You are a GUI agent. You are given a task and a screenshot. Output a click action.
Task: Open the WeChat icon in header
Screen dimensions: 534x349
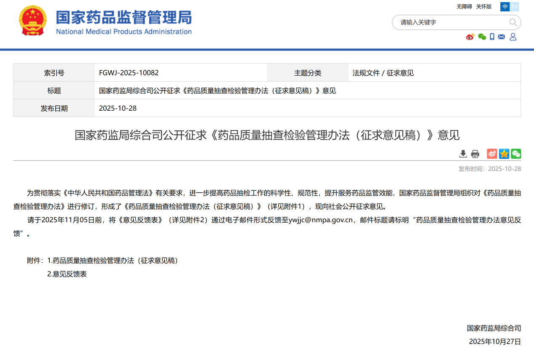click(482, 37)
